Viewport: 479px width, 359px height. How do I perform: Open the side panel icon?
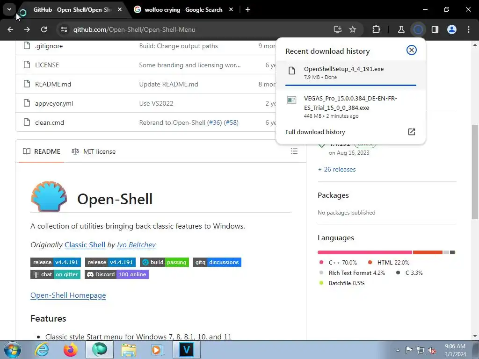[435, 29]
